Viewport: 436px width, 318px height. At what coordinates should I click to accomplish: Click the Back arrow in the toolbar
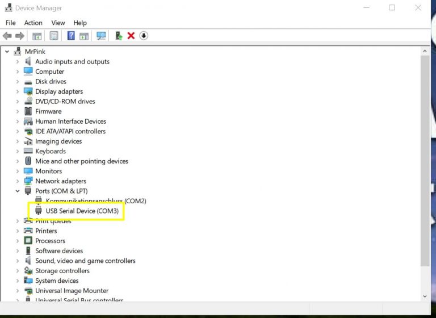pos(7,36)
